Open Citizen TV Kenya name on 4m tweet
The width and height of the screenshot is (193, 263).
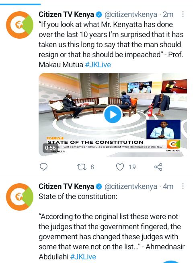[x=66, y=186]
